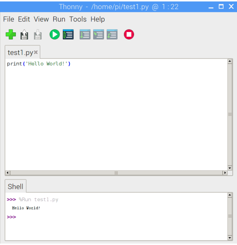The image size is (237, 245).
Task: Start debugging the current script
Action: click(68, 35)
